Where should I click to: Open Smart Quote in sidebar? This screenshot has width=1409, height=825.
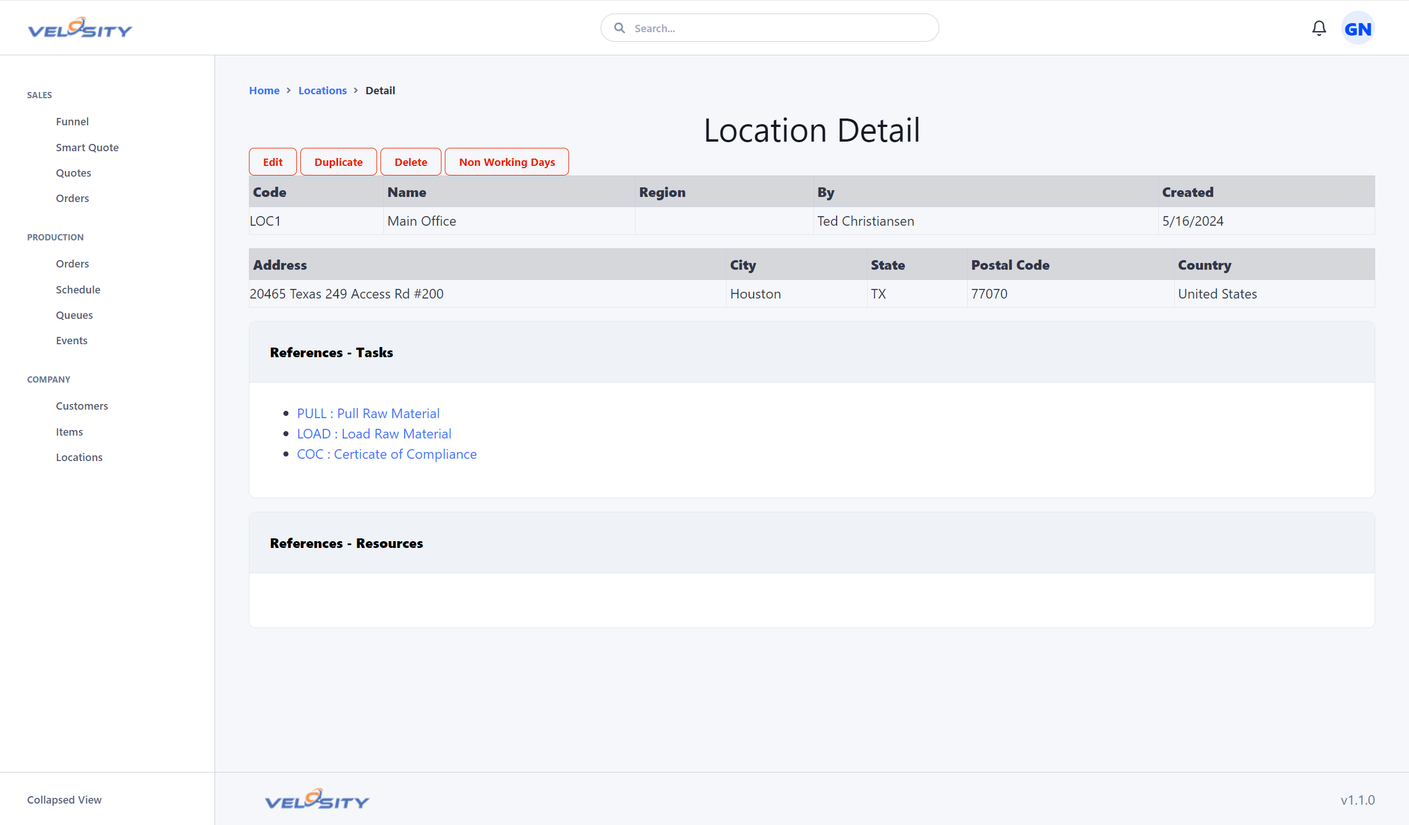[87, 147]
